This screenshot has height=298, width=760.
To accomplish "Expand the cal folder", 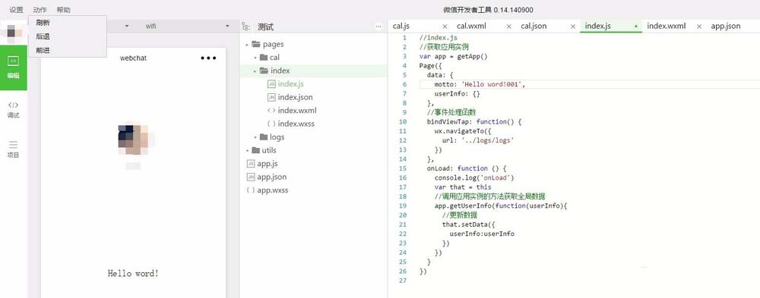I will 255,58.
